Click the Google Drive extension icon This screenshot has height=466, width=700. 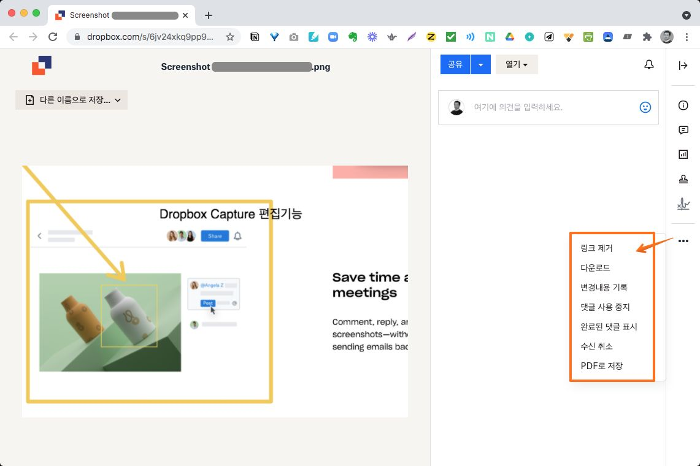tap(509, 37)
